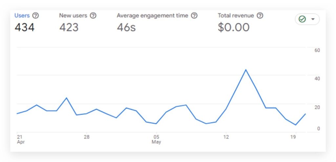The width and height of the screenshot is (336, 162).
Task: Expand the data quality dropdown arrow
Action: click(x=313, y=19)
